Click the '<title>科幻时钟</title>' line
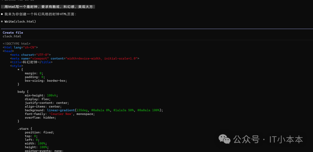This screenshot has height=152, width=313. point(31,62)
